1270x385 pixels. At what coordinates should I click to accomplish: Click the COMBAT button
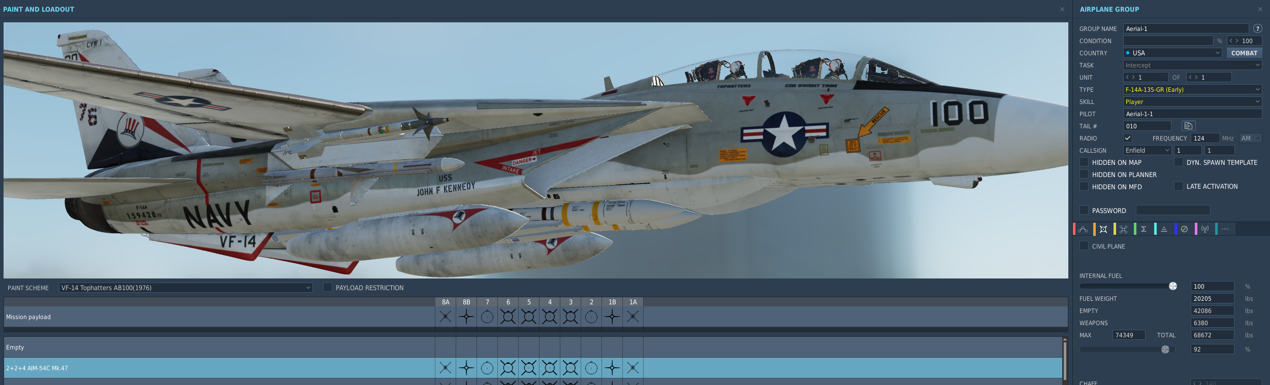(x=1244, y=53)
